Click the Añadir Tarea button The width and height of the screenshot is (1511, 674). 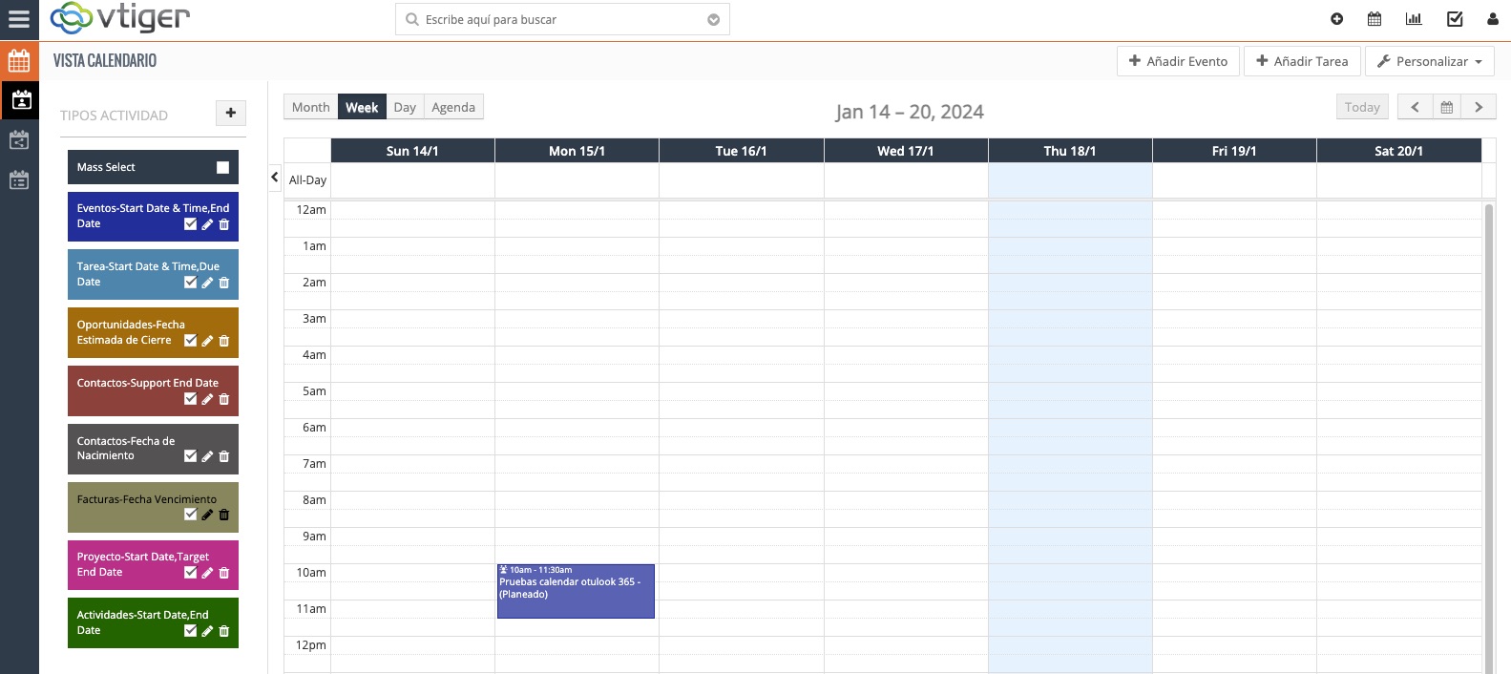1301,61
